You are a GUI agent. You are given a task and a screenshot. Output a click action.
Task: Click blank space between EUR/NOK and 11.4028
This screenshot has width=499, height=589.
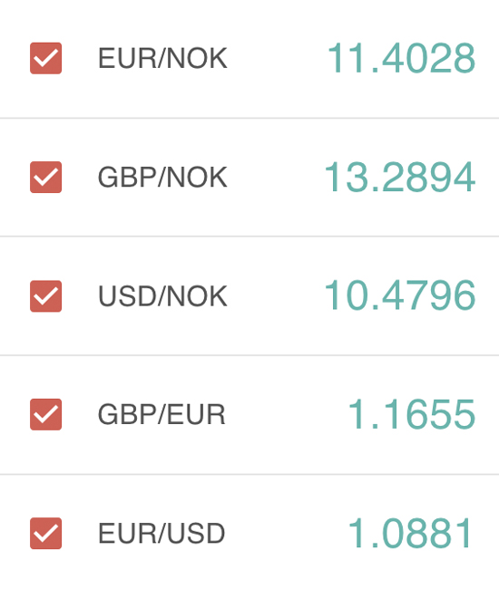(278, 59)
